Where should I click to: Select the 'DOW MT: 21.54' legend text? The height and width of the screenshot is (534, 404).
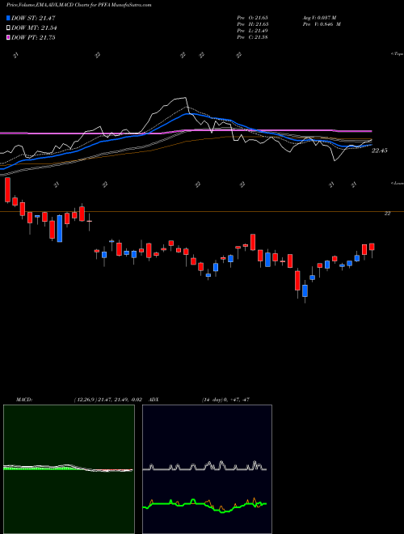click(34, 28)
